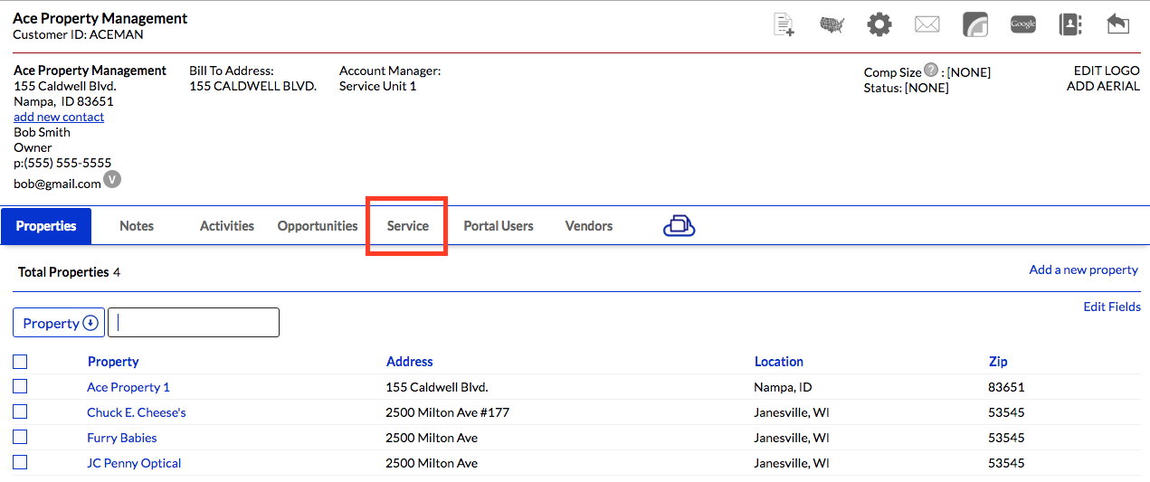
Task: Click EDIT LOGO
Action: point(1107,71)
